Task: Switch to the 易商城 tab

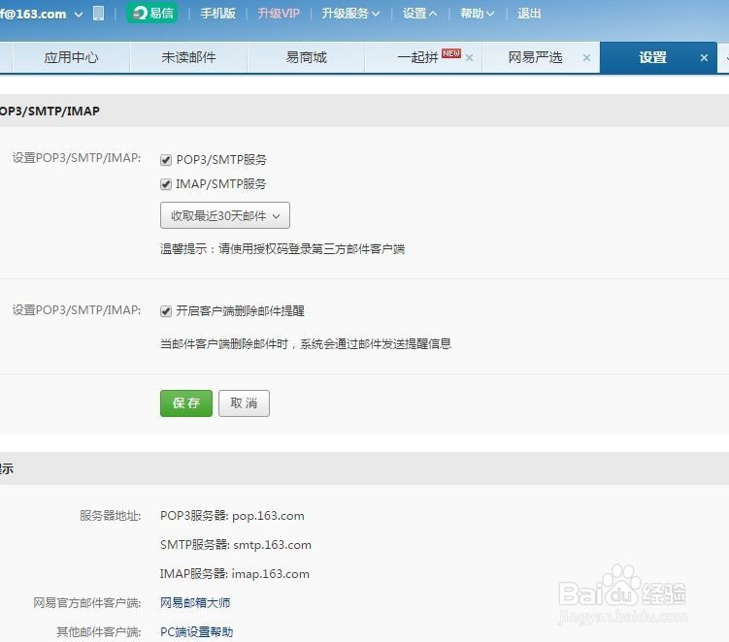Action: coord(306,57)
